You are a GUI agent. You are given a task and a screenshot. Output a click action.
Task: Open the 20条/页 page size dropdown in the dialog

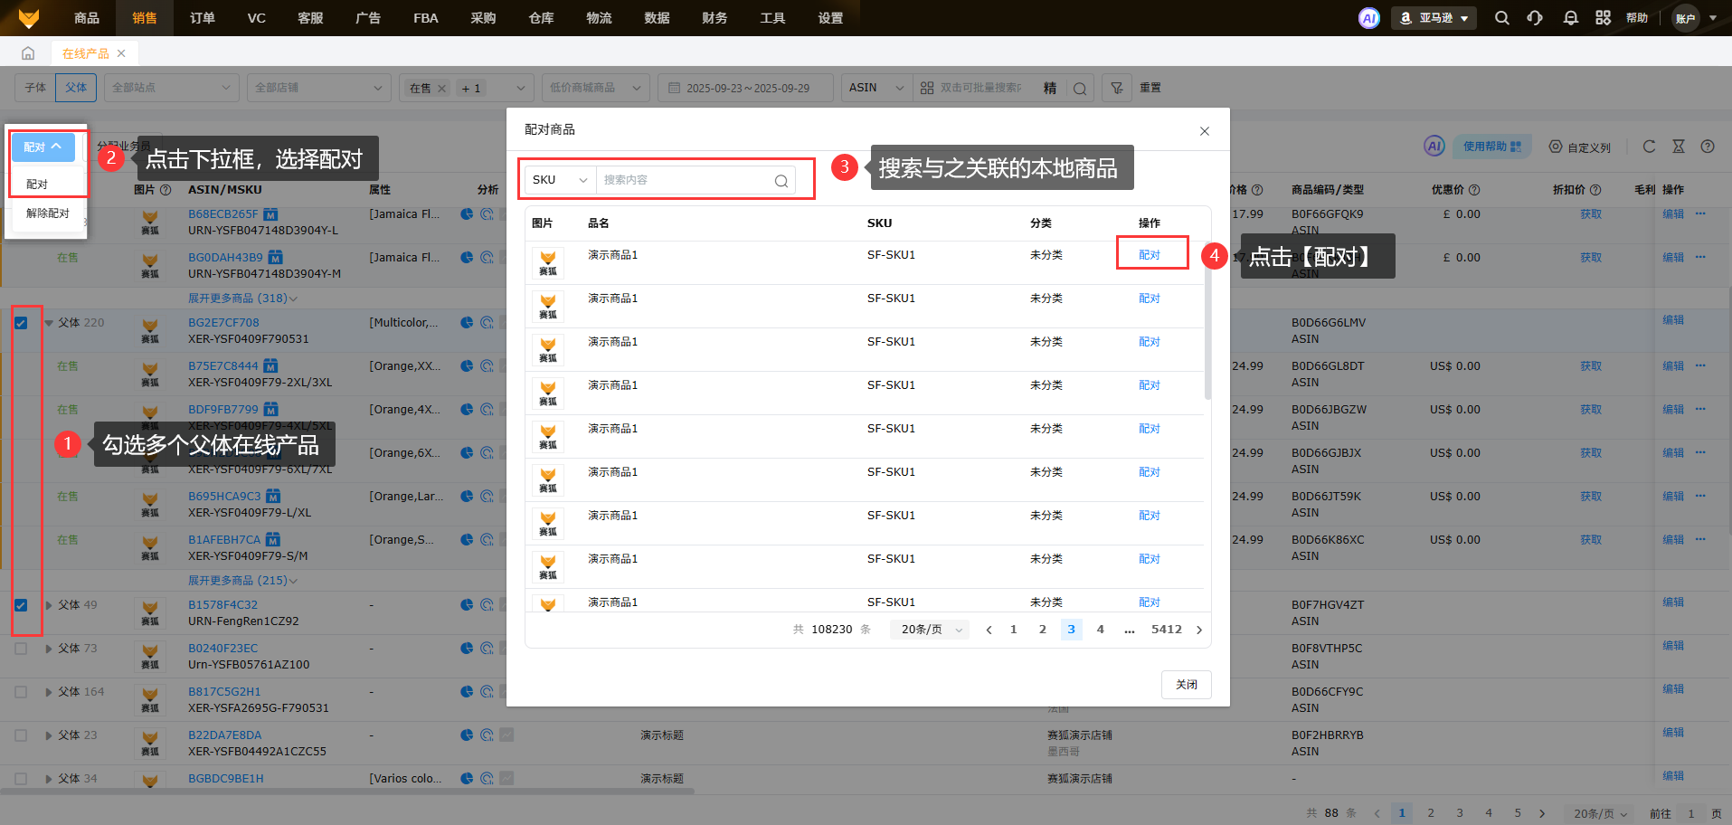[x=931, y=630]
